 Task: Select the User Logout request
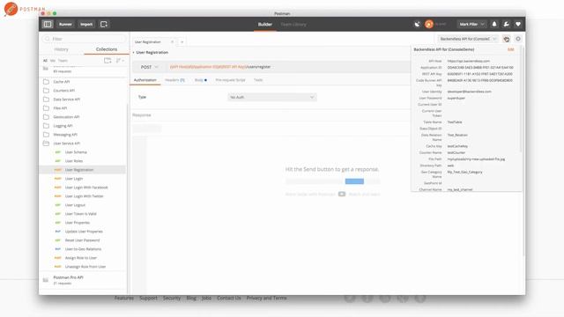click(x=75, y=205)
